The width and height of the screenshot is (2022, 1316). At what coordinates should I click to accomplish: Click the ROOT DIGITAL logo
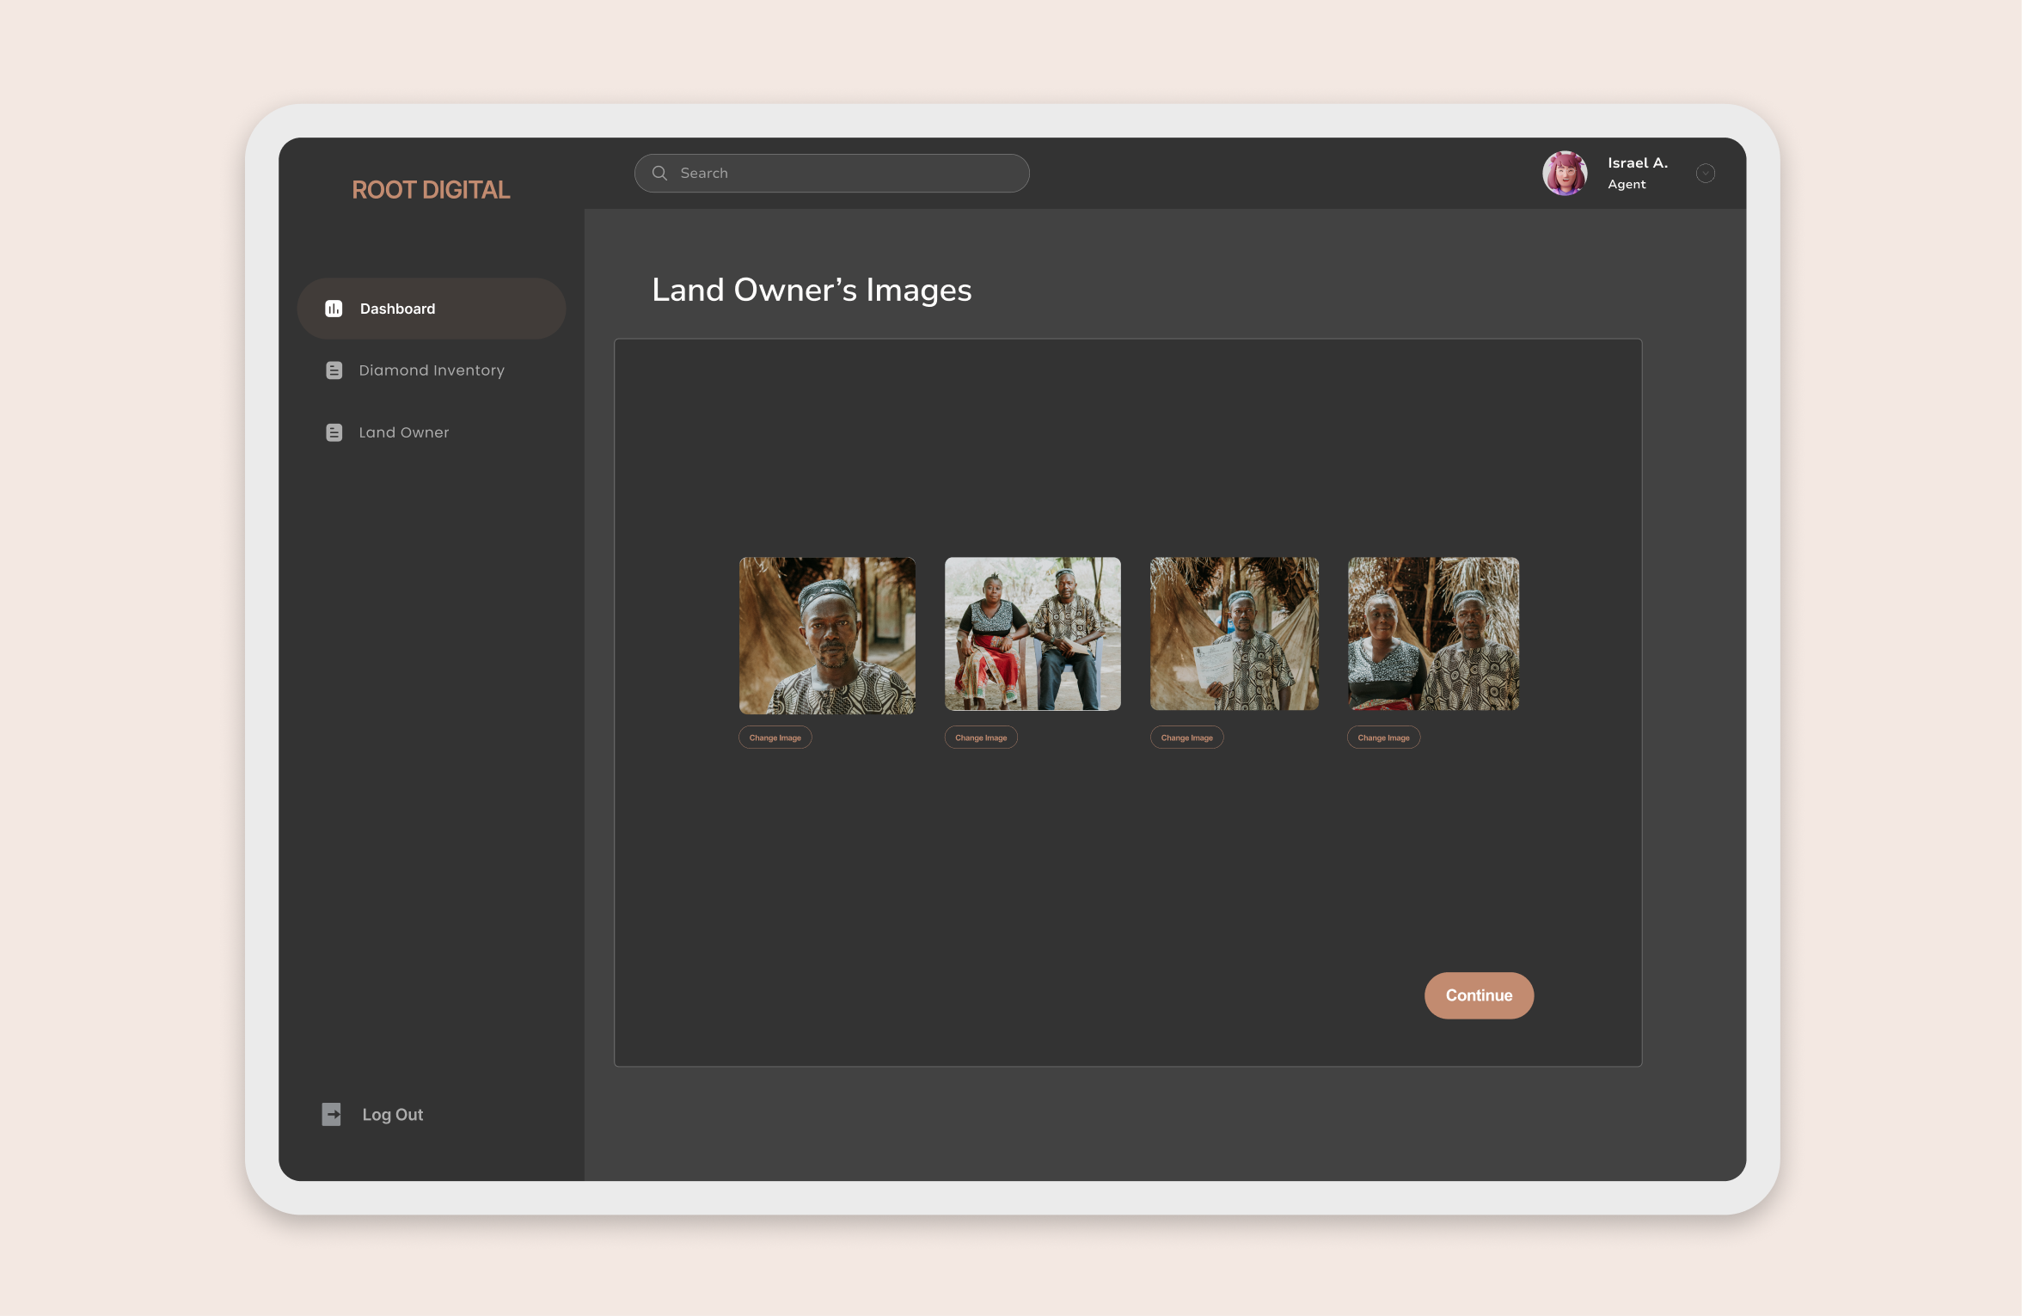(431, 190)
